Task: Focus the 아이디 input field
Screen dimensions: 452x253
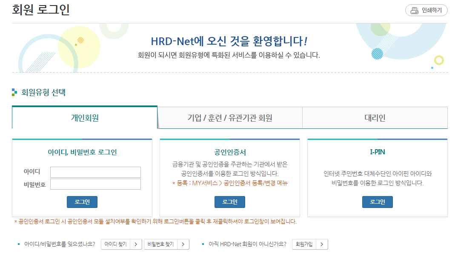Action: (95, 172)
